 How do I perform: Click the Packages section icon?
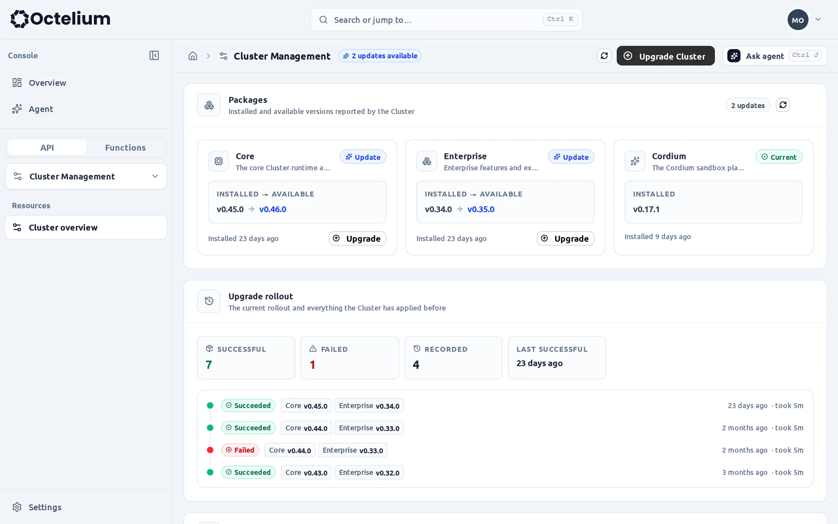[209, 105]
